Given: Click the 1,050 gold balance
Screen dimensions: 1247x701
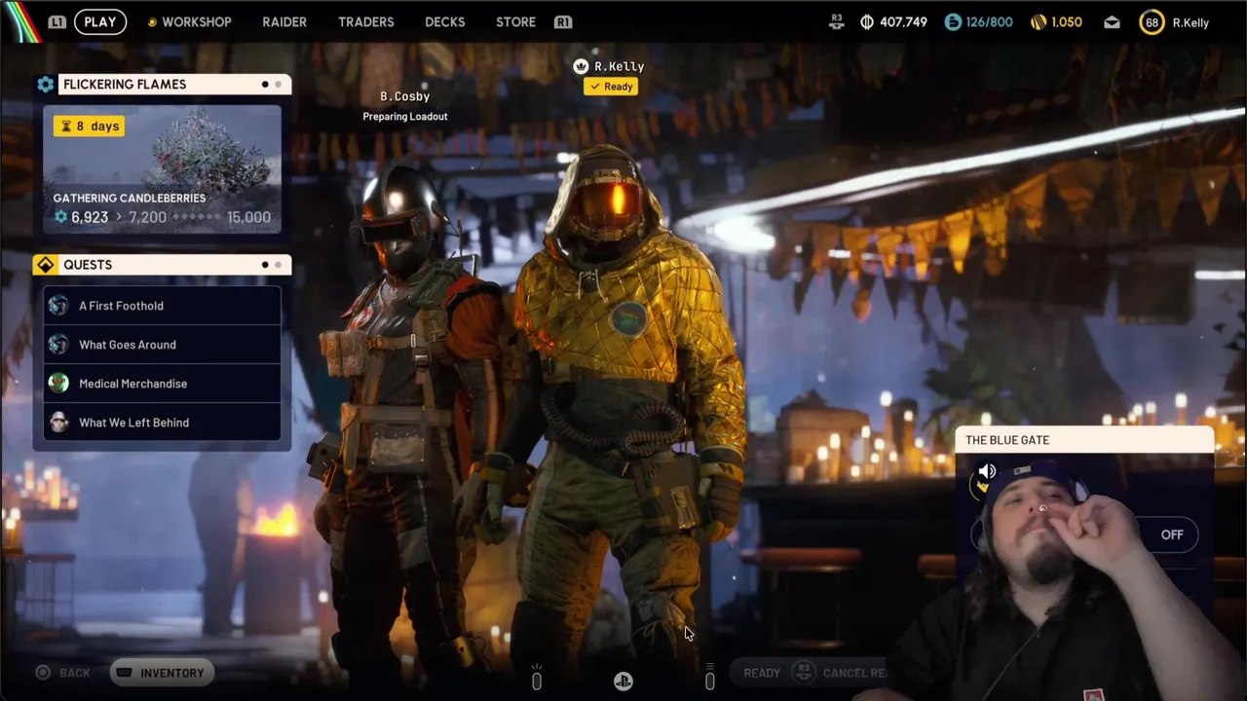Looking at the screenshot, I should pos(1067,22).
